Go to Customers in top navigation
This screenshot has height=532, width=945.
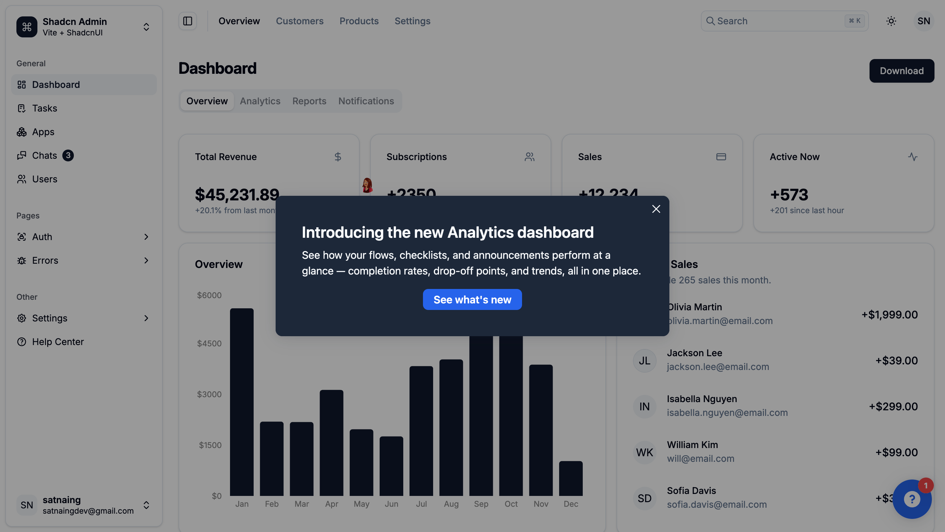click(299, 21)
